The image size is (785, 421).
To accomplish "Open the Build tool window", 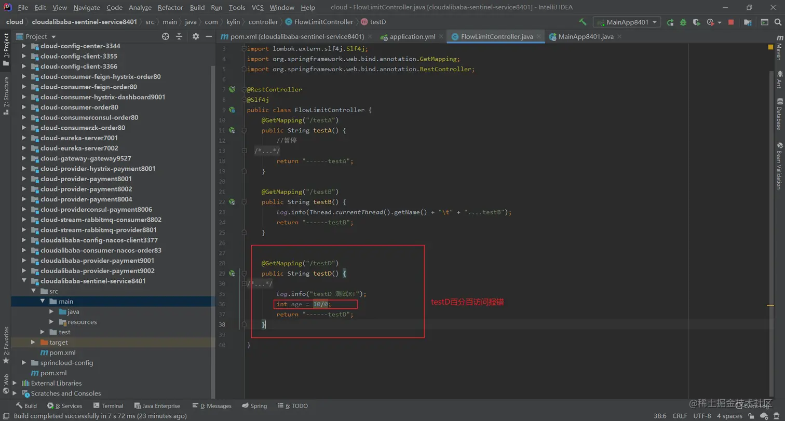I will pyautogui.click(x=26, y=406).
